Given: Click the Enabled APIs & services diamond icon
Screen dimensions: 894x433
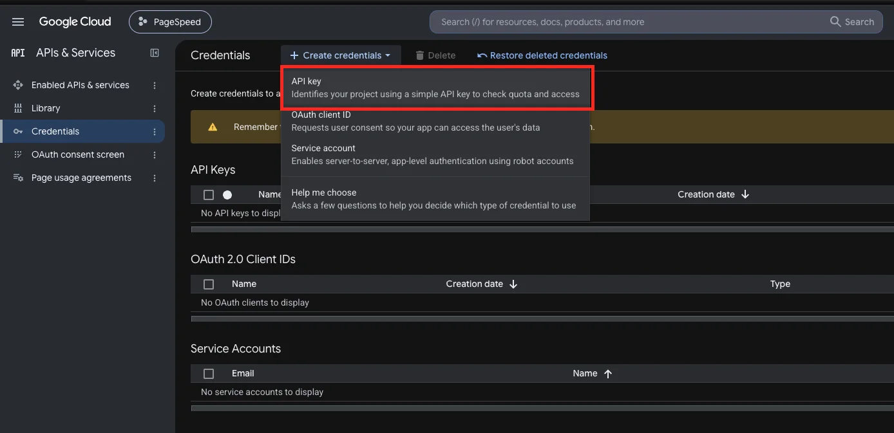Looking at the screenshot, I should [18, 85].
